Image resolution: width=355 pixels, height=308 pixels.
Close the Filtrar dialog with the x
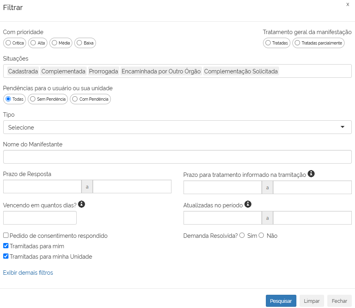pos(347,4)
